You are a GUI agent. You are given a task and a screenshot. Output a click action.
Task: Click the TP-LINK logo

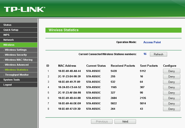pos(24,9)
